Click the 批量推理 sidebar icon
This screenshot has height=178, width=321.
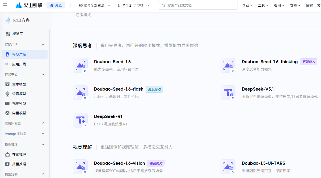pos(7,164)
